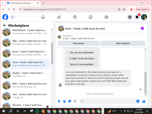Go back in browser history
The image size is (152, 114).
tap(3, 9)
